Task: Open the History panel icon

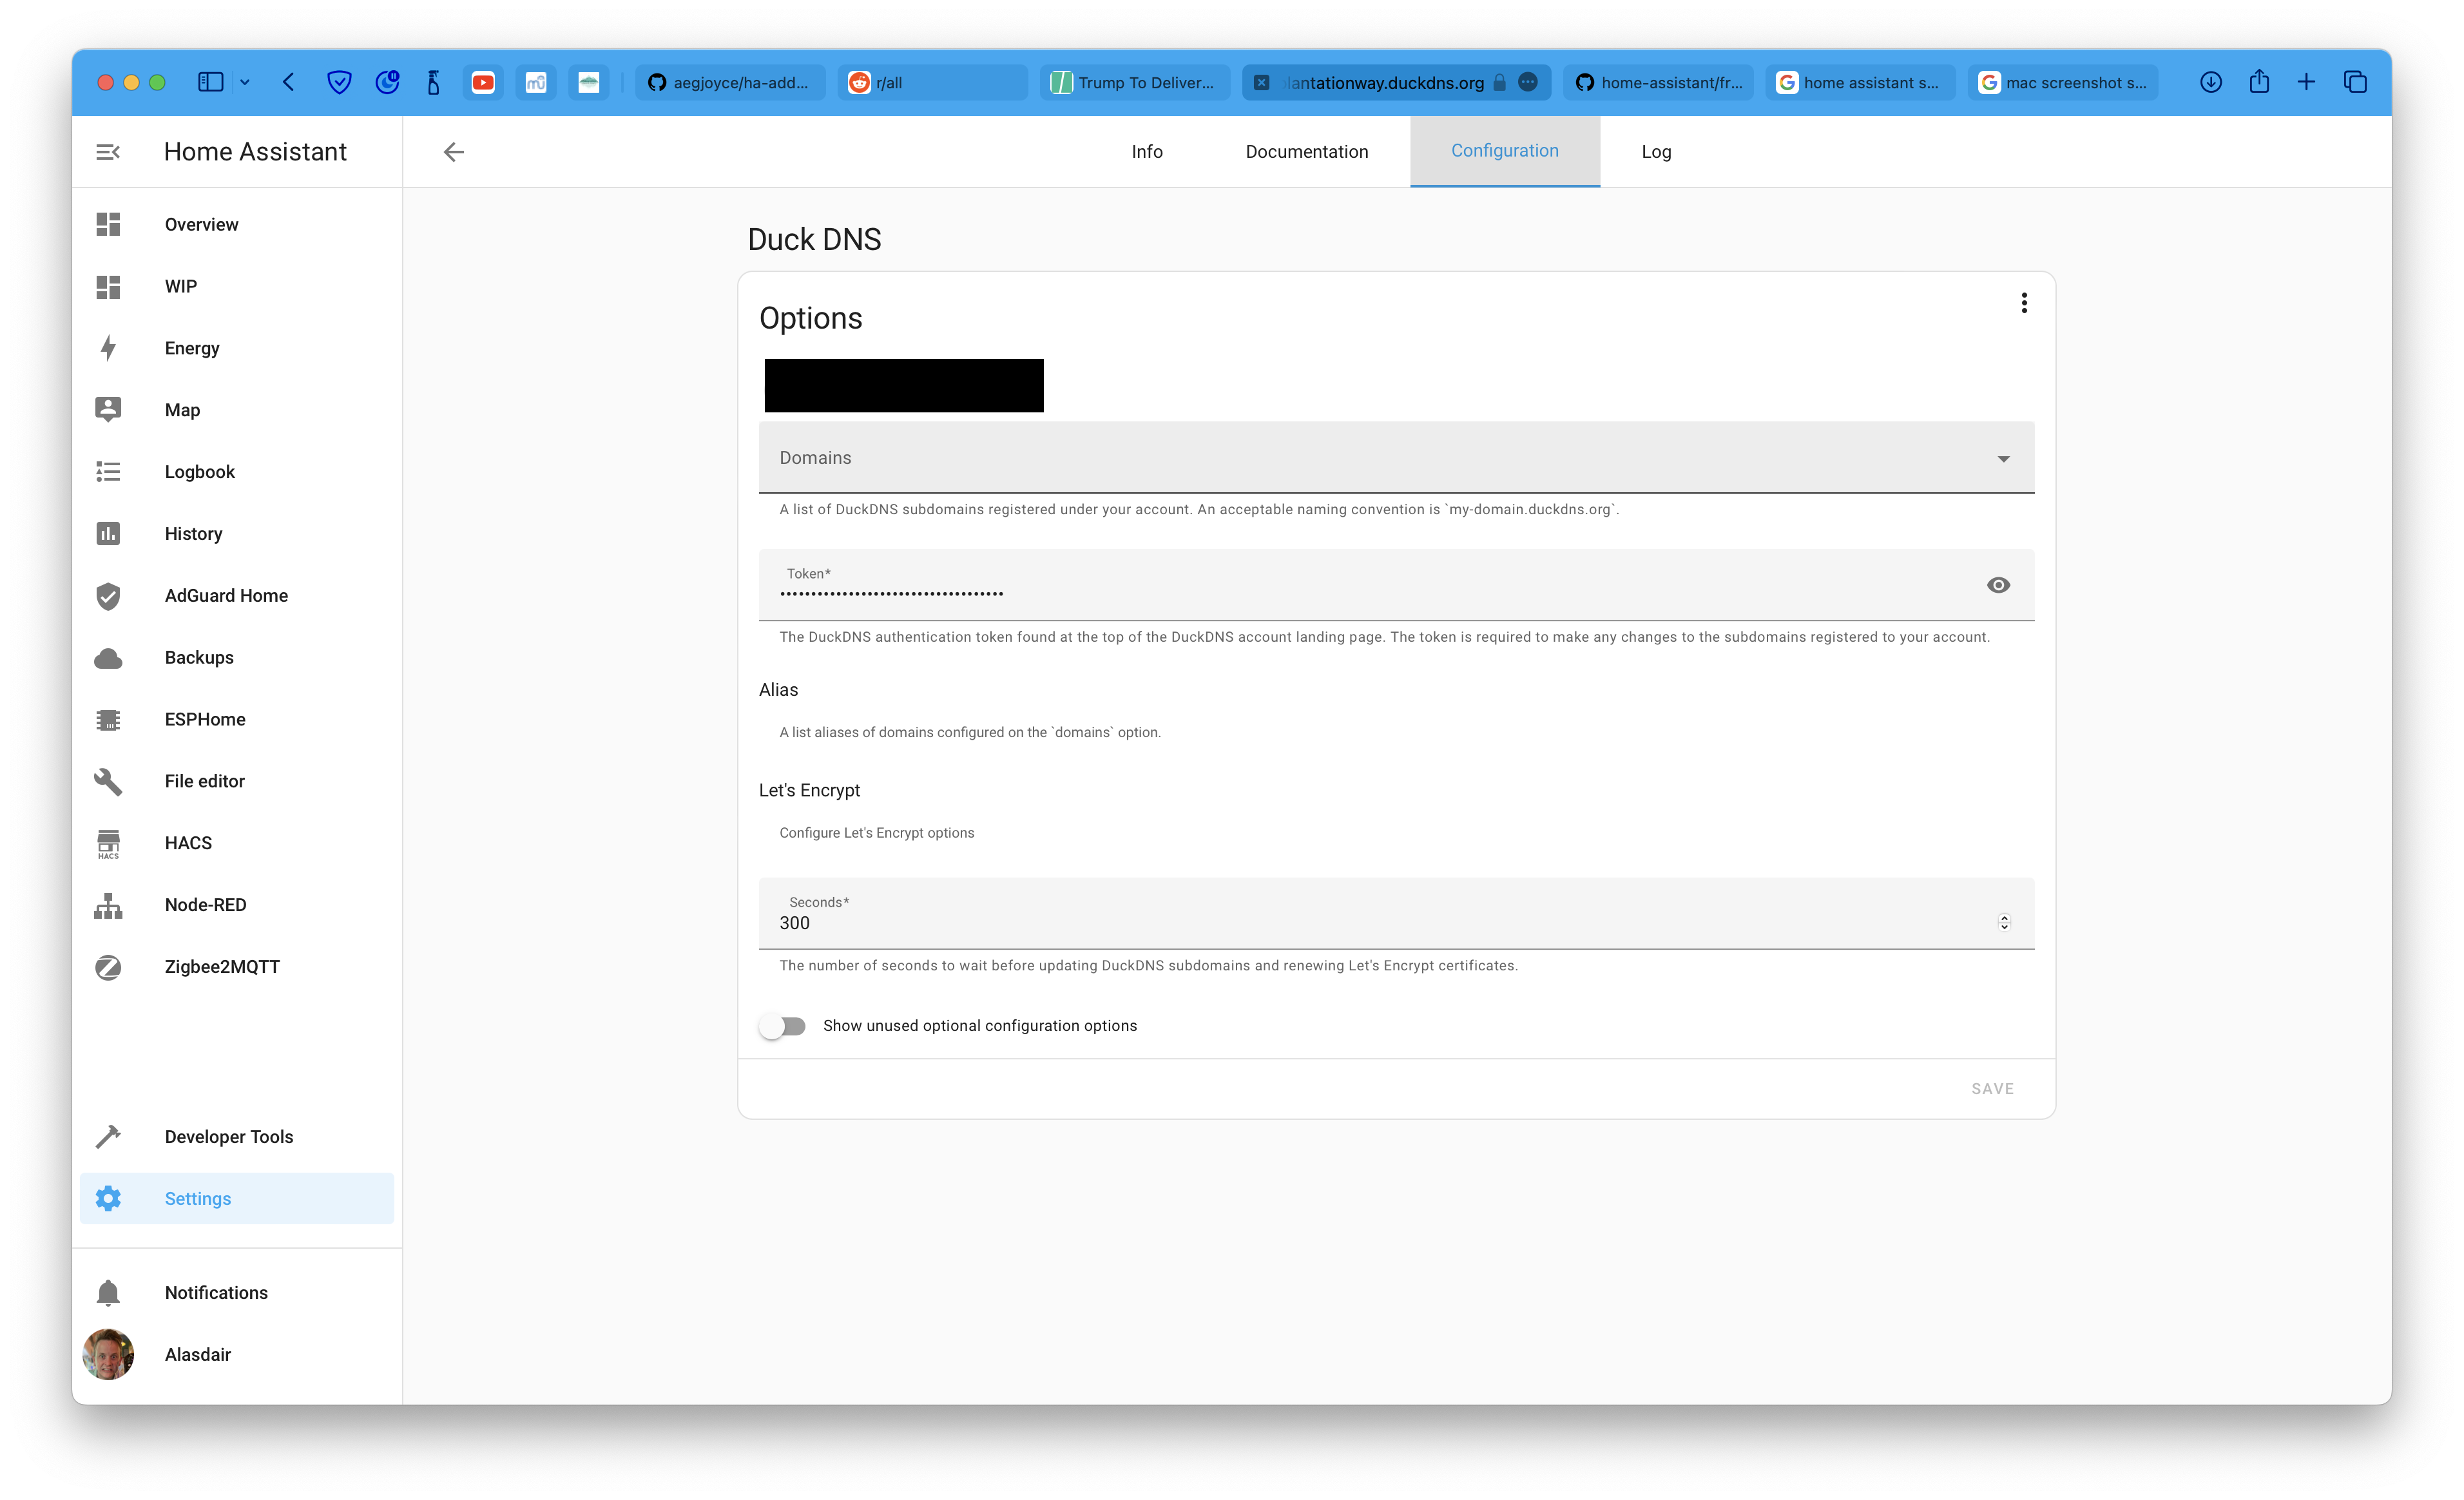Action: (x=107, y=533)
